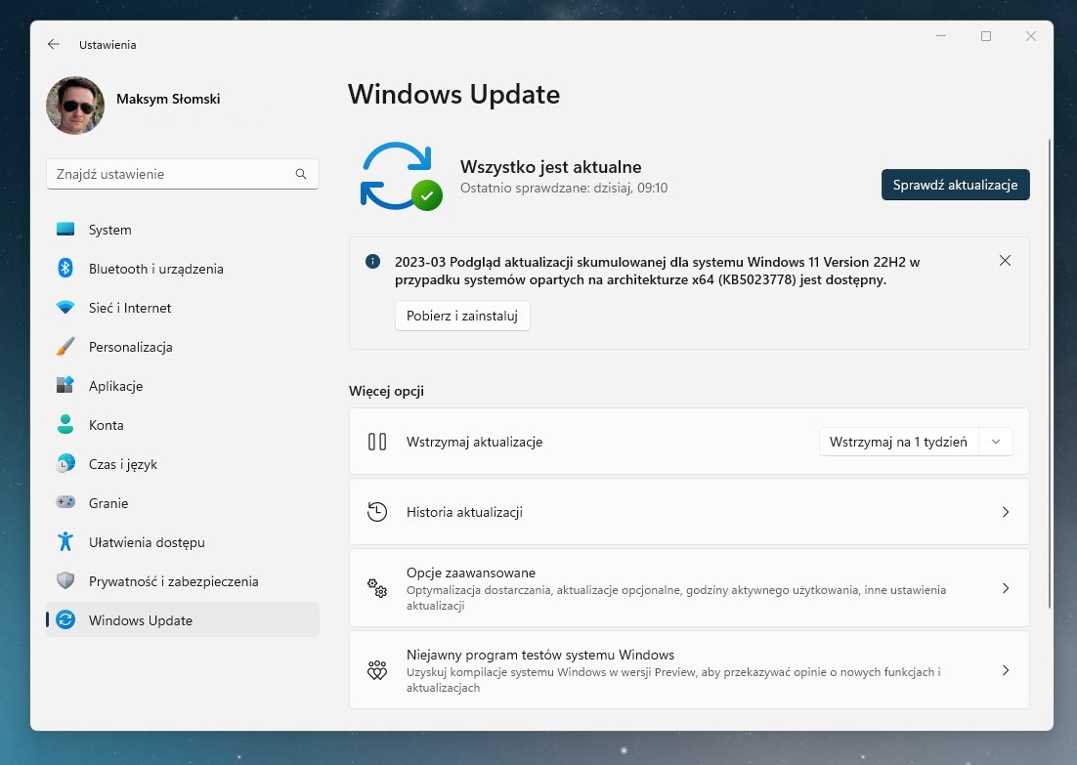Click the Znajdź ustawienie search field
1077x765 pixels.
[182, 173]
